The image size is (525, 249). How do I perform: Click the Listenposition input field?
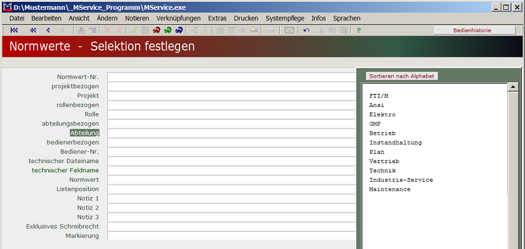click(x=231, y=189)
